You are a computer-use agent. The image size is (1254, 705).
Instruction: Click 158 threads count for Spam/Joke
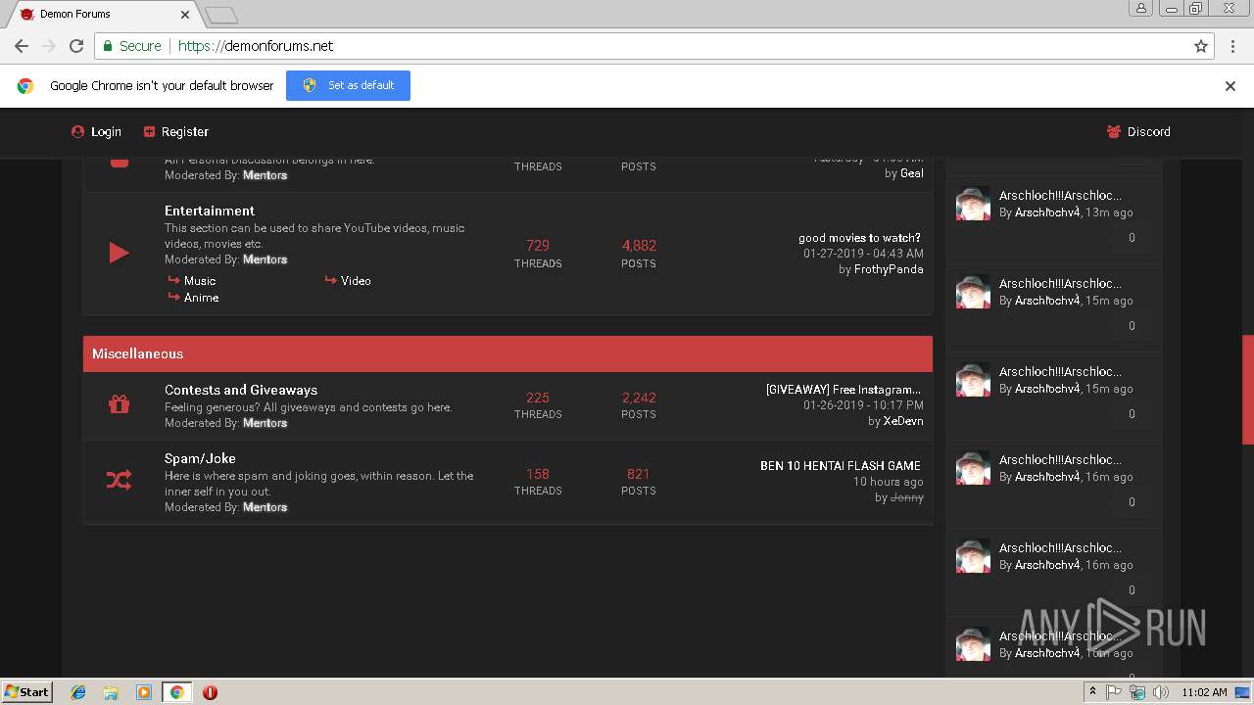tap(538, 474)
